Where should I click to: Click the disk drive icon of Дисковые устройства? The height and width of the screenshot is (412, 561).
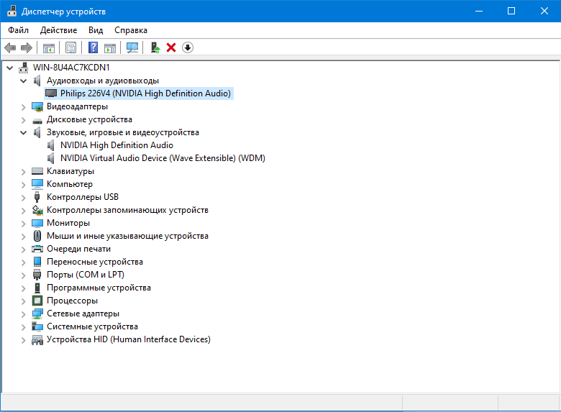pos(37,121)
